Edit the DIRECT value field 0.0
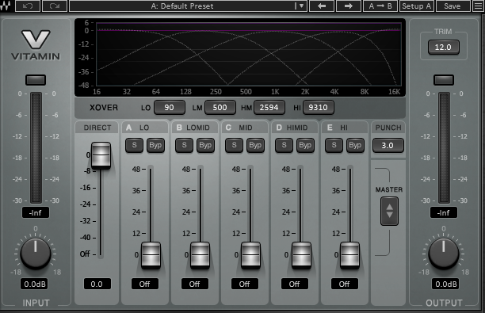The image size is (485, 313). tap(97, 284)
